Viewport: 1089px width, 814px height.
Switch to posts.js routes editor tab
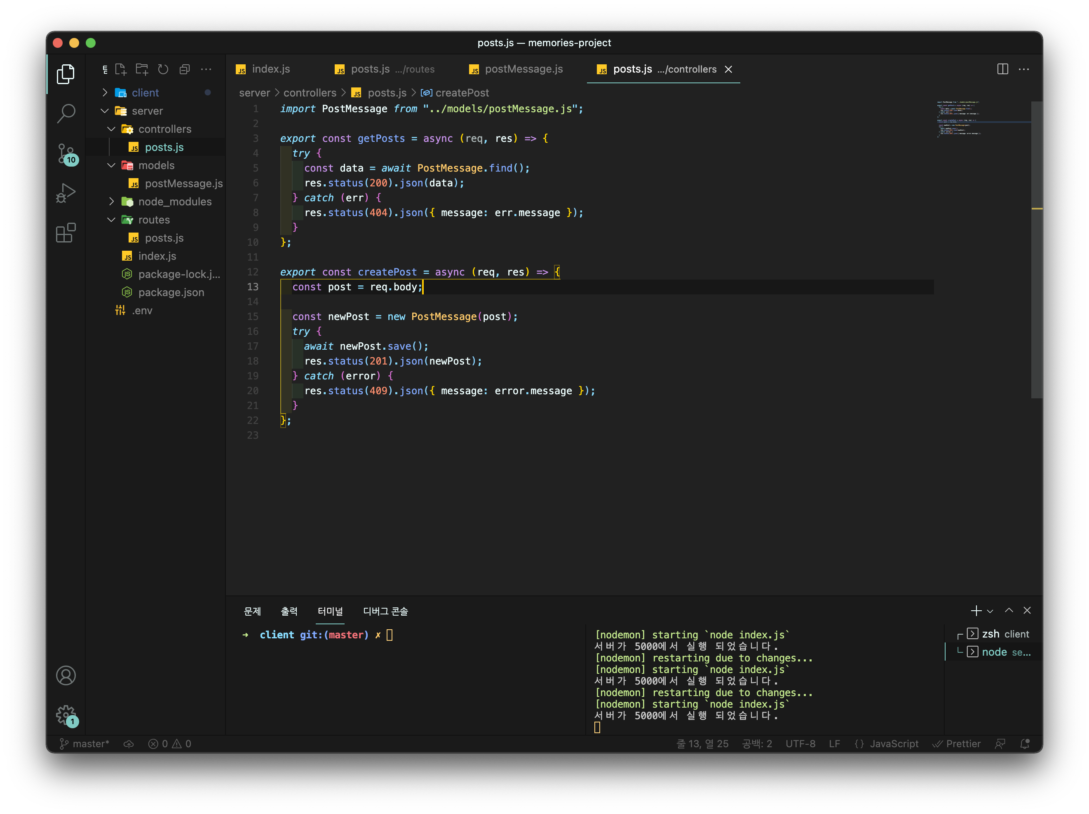coord(384,69)
